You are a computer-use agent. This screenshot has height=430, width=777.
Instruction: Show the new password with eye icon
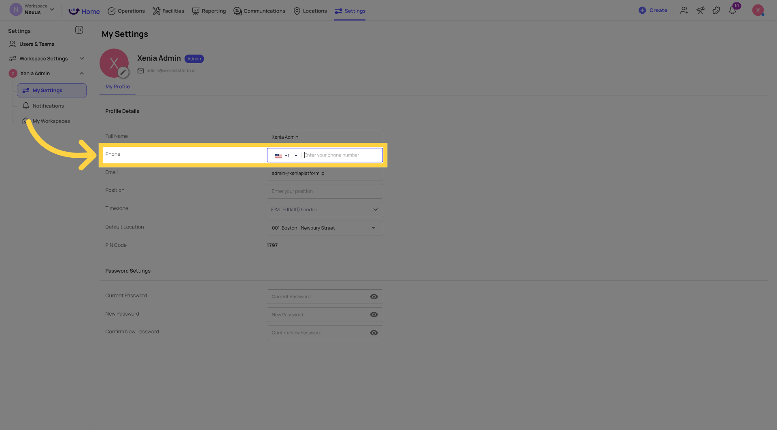(374, 315)
